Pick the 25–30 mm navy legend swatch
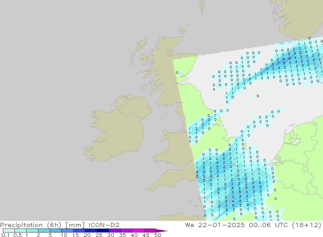 click(103, 231)
